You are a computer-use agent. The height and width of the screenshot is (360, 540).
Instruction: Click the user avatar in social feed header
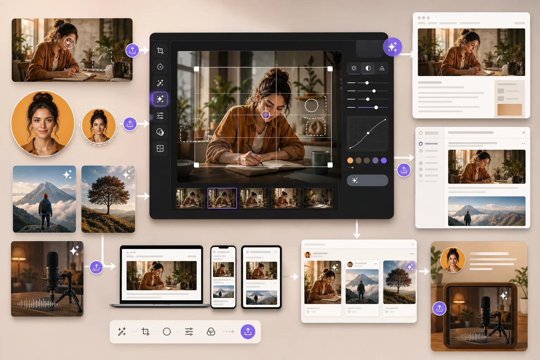point(308,255)
